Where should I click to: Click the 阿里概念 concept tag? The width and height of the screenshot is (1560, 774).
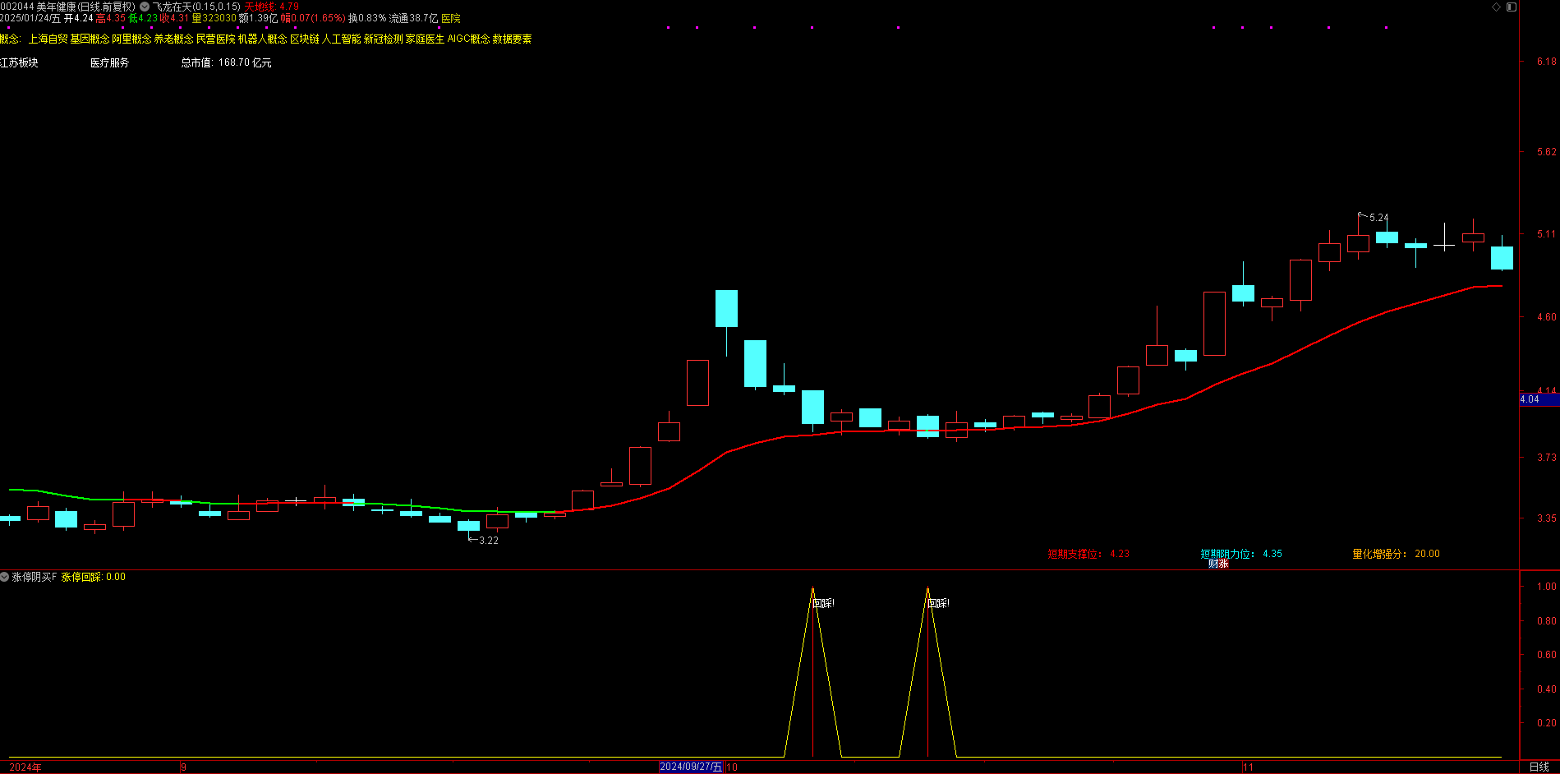click(131, 39)
